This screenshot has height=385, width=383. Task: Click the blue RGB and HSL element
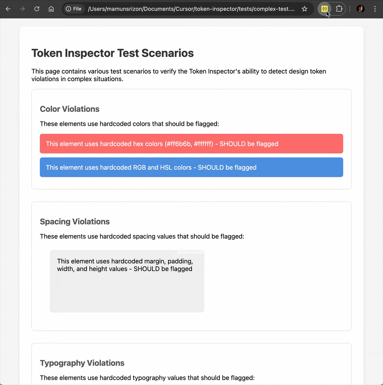point(191,167)
